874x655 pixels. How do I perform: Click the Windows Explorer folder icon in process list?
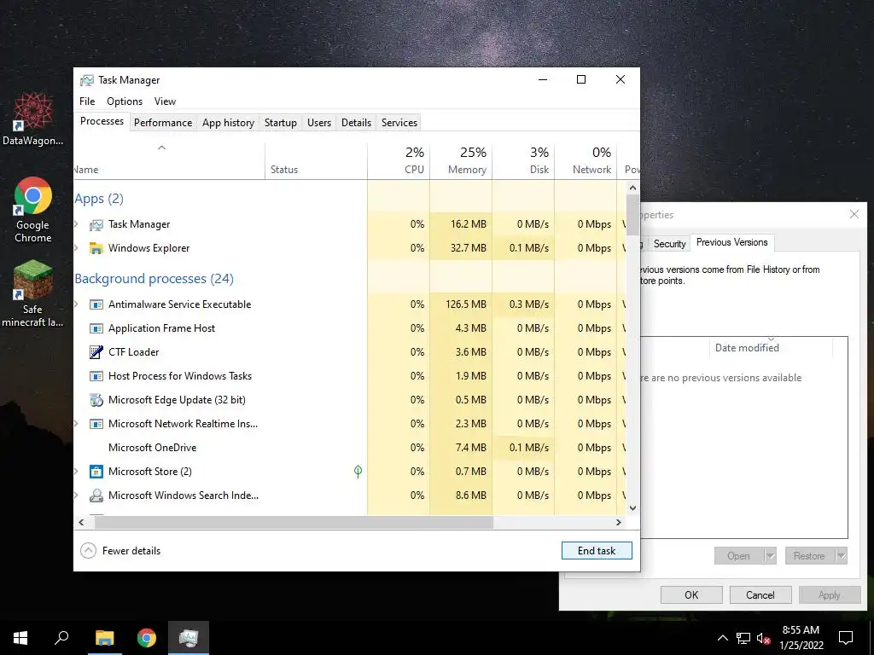(96, 248)
